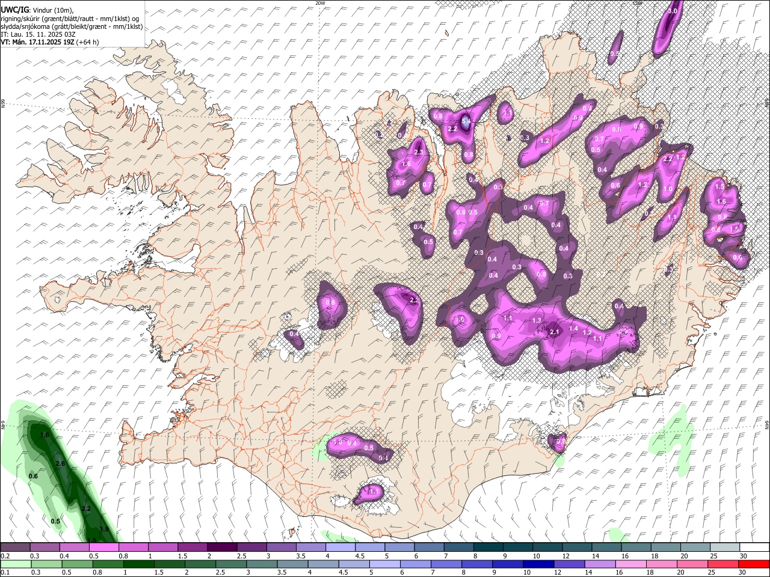Click the '0.1' label starting the rain legend
This screenshot has height=577, width=770.
[5, 572]
